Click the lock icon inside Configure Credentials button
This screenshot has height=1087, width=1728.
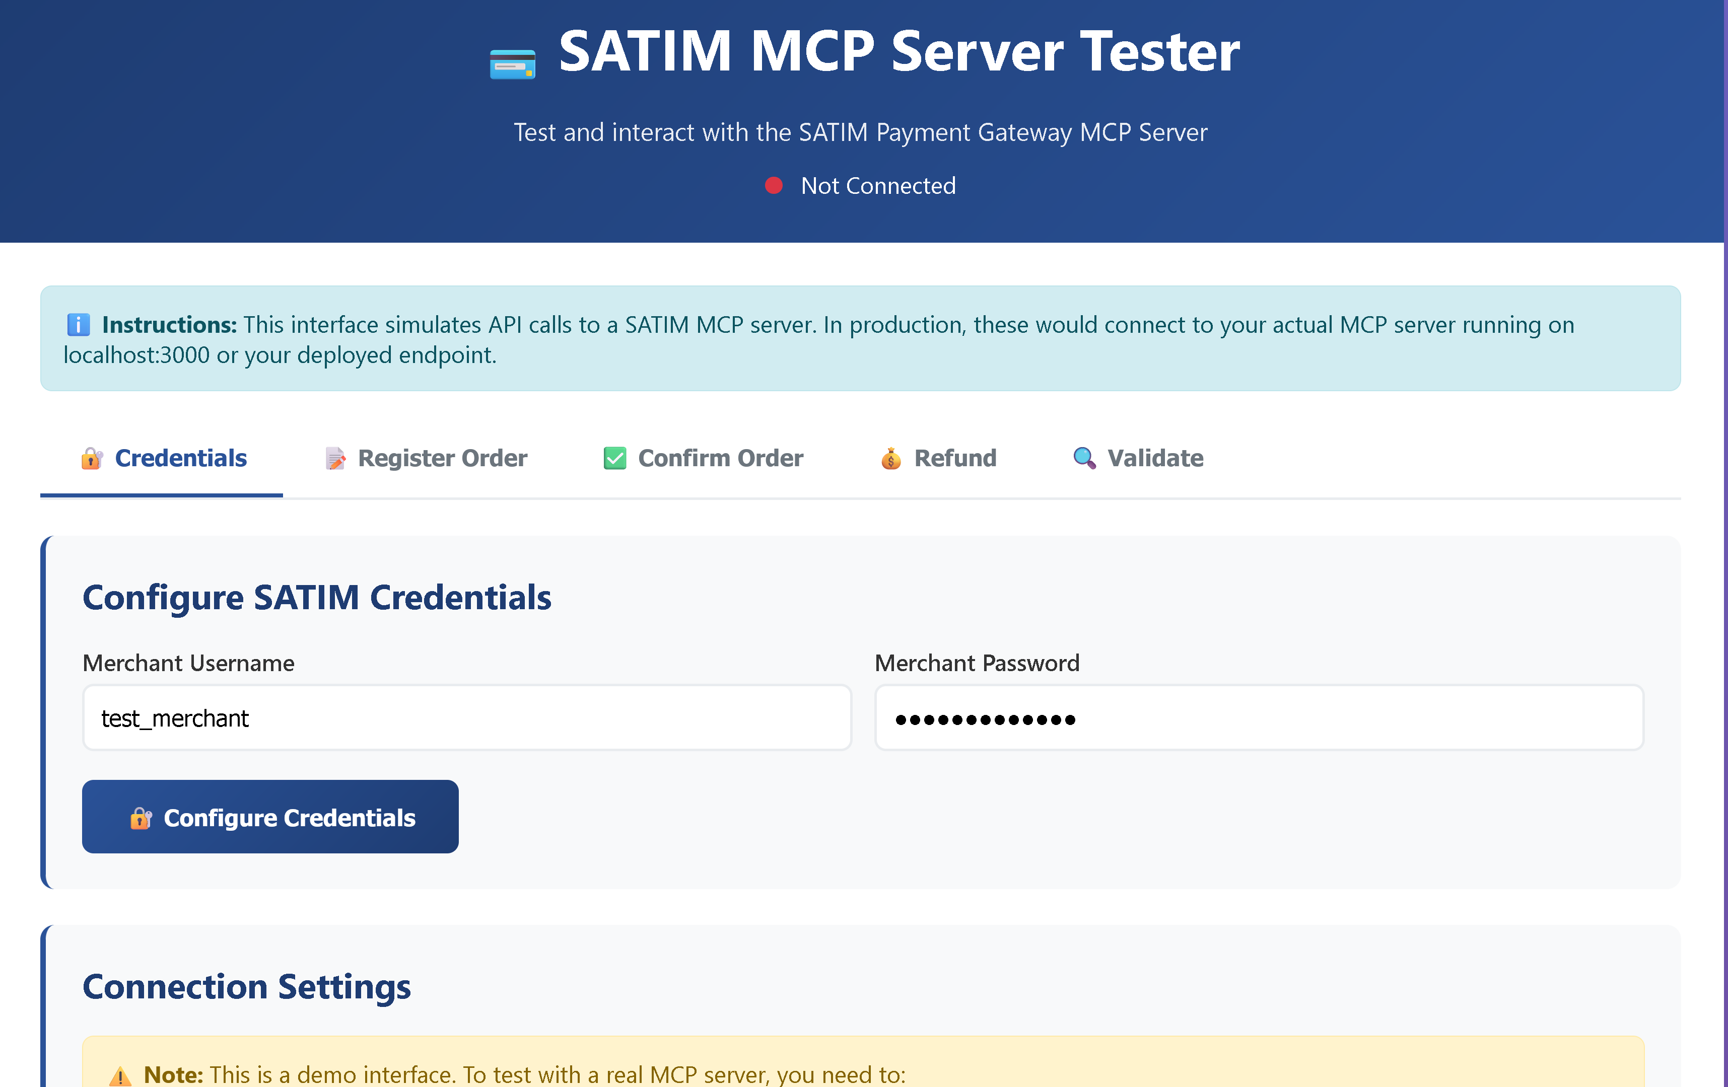click(x=141, y=818)
